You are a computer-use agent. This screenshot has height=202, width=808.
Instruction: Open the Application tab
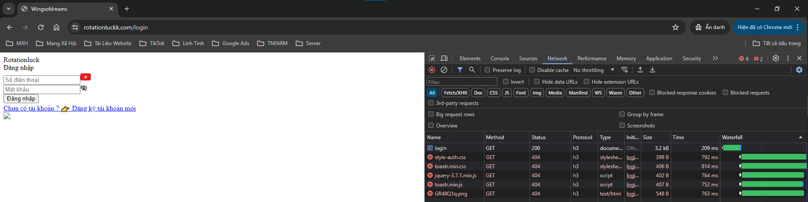pyautogui.click(x=659, y=59)
